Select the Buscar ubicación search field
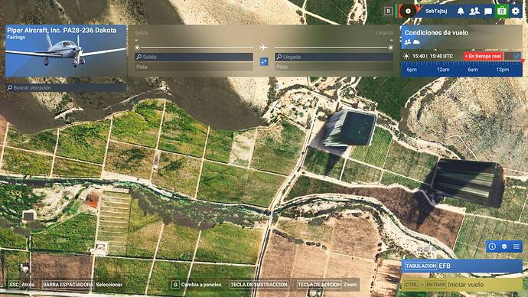Screen dimensions: 528x297 click(x=66, y=87)
